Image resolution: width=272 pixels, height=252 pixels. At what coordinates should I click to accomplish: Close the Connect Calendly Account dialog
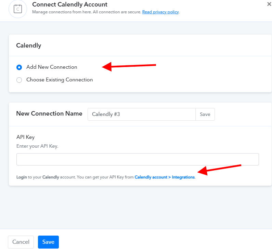(269, 4)
